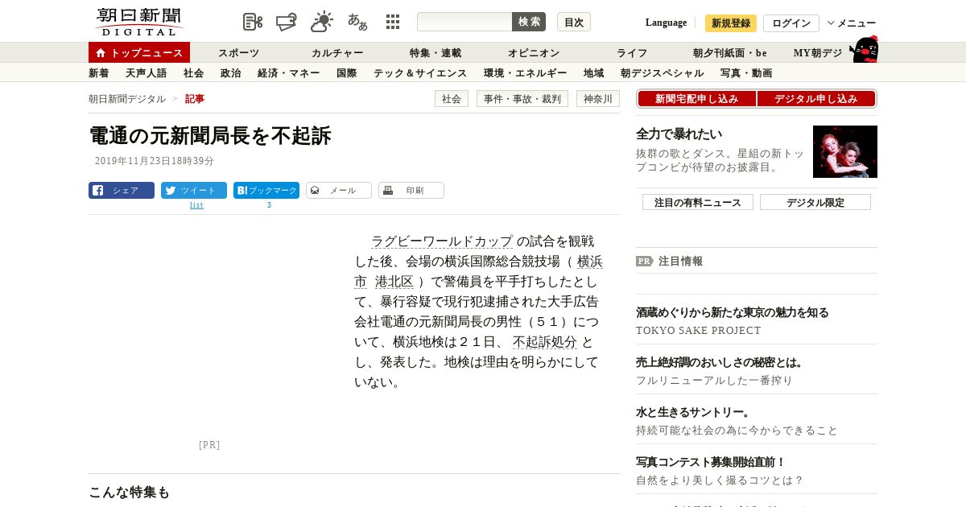Share article on Facebook シェア
Image resolution: width=966 pixels, height=507 pixels.
point(122,191)
